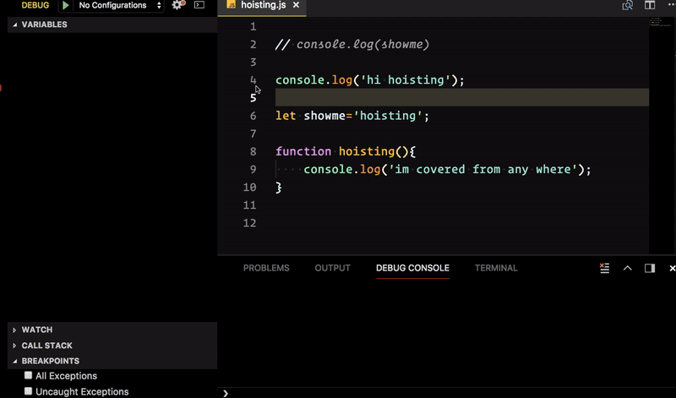
Task: Enable the All Exceptions breakpoint checkbox
Action: pyautogui.click(x=29, y=376)
